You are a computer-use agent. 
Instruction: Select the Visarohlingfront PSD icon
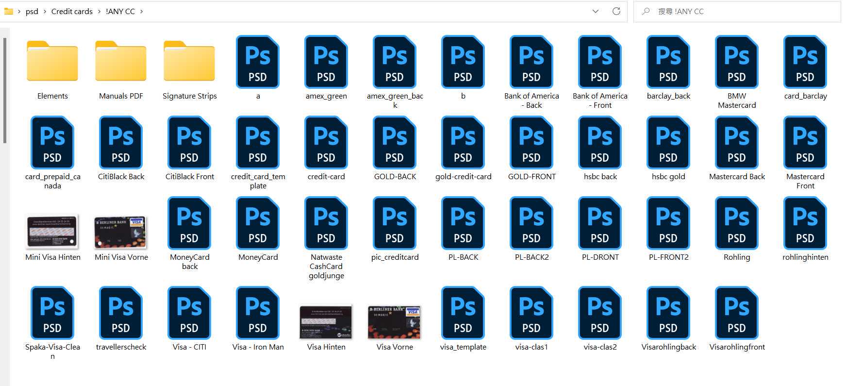click(x=737, y=313)
